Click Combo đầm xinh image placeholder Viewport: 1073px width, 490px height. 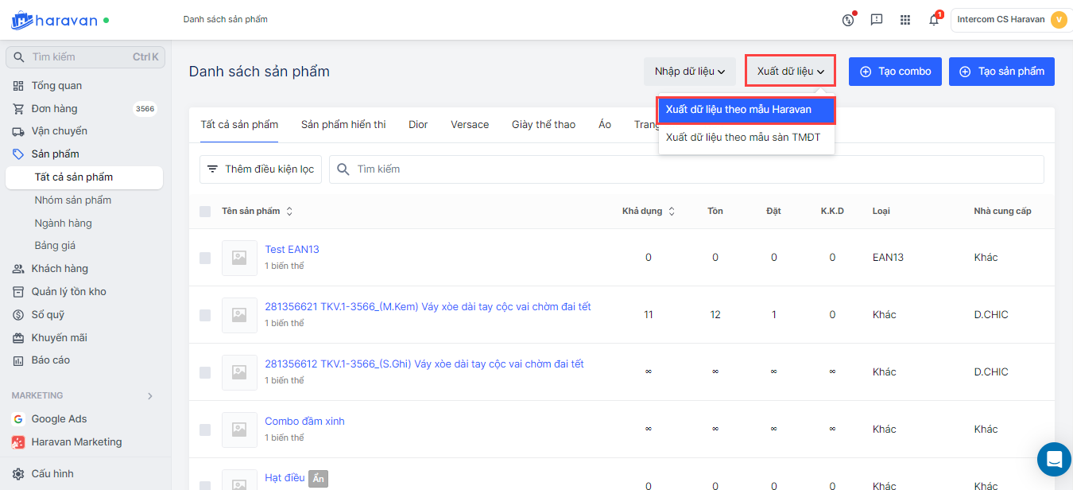click(239, 430)
